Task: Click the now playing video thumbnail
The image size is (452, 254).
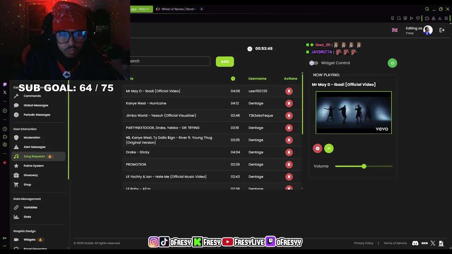Action: pyautogui.click(x=353, y=113)
